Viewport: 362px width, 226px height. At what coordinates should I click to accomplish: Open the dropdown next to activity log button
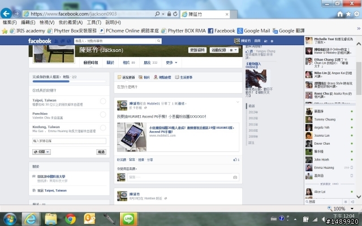tap(234, 50)
